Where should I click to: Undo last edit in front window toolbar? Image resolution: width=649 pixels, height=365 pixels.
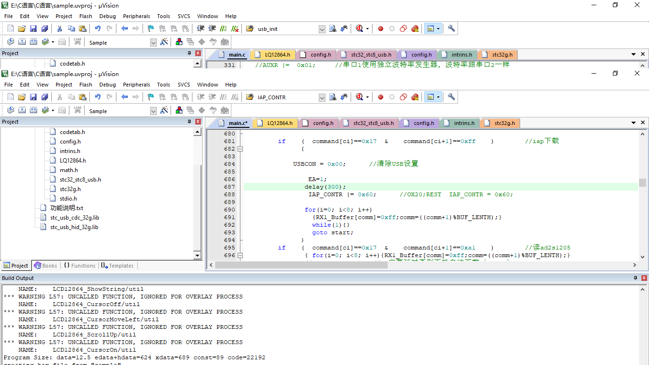point(97,97)
